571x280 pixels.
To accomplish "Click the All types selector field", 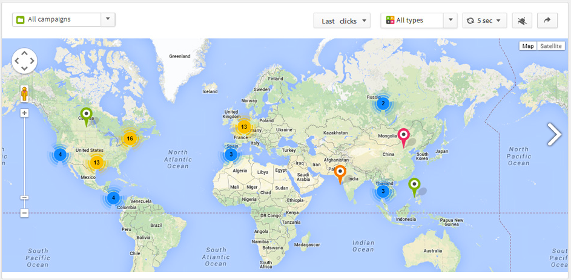I will (x=419, y=21).
